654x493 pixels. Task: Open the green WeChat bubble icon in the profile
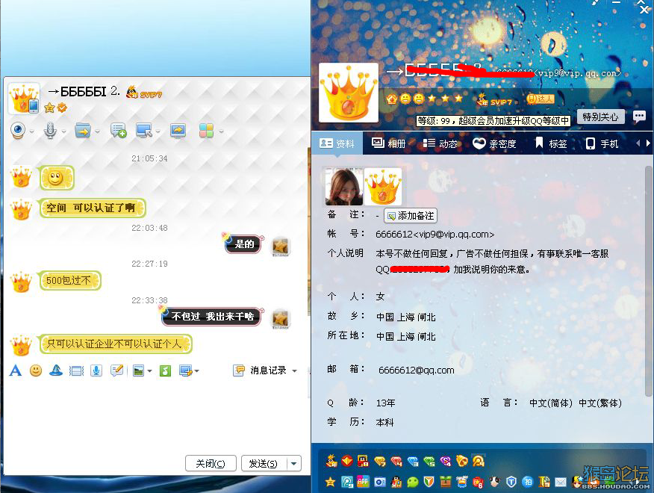coord(413,482)
